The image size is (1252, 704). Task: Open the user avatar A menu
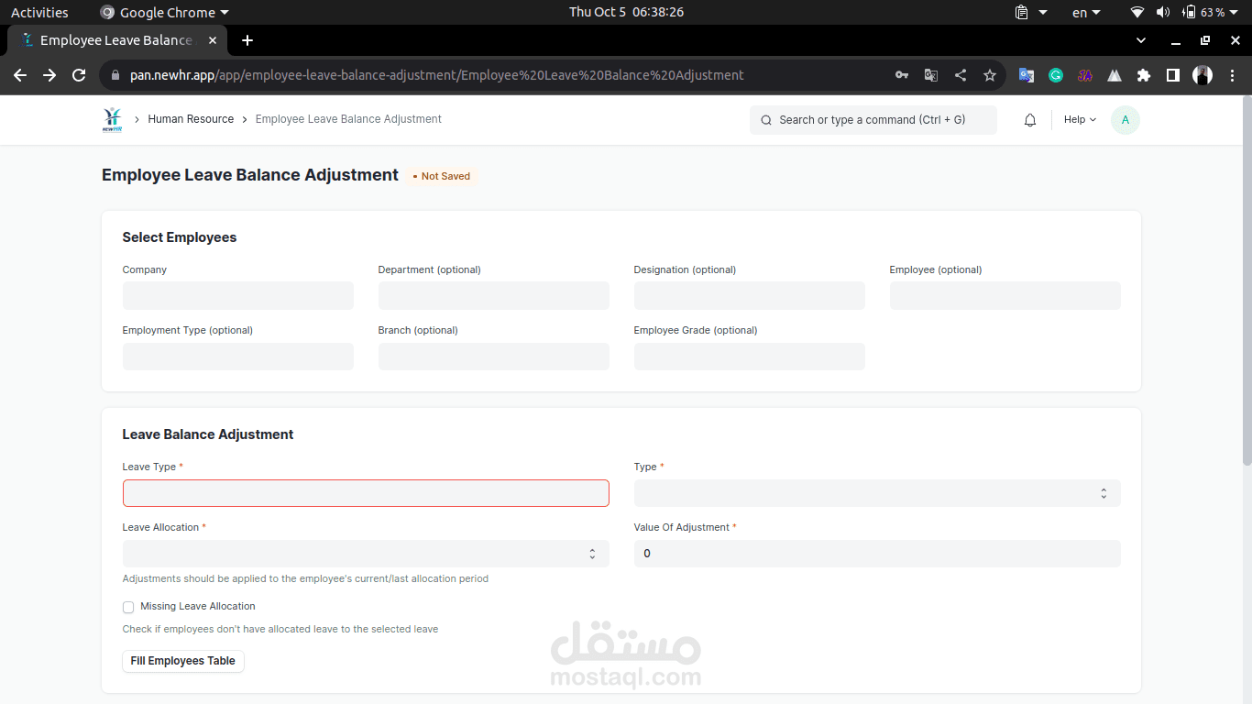coord(1126,120)
